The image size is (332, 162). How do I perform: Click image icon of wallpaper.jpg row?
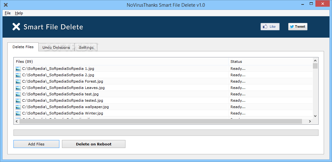coord(18,107)
